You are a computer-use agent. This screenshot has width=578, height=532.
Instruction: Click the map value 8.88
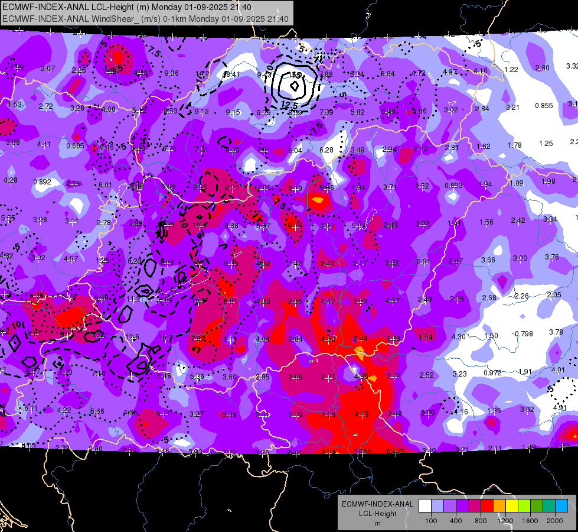click(x=231, y=226)
